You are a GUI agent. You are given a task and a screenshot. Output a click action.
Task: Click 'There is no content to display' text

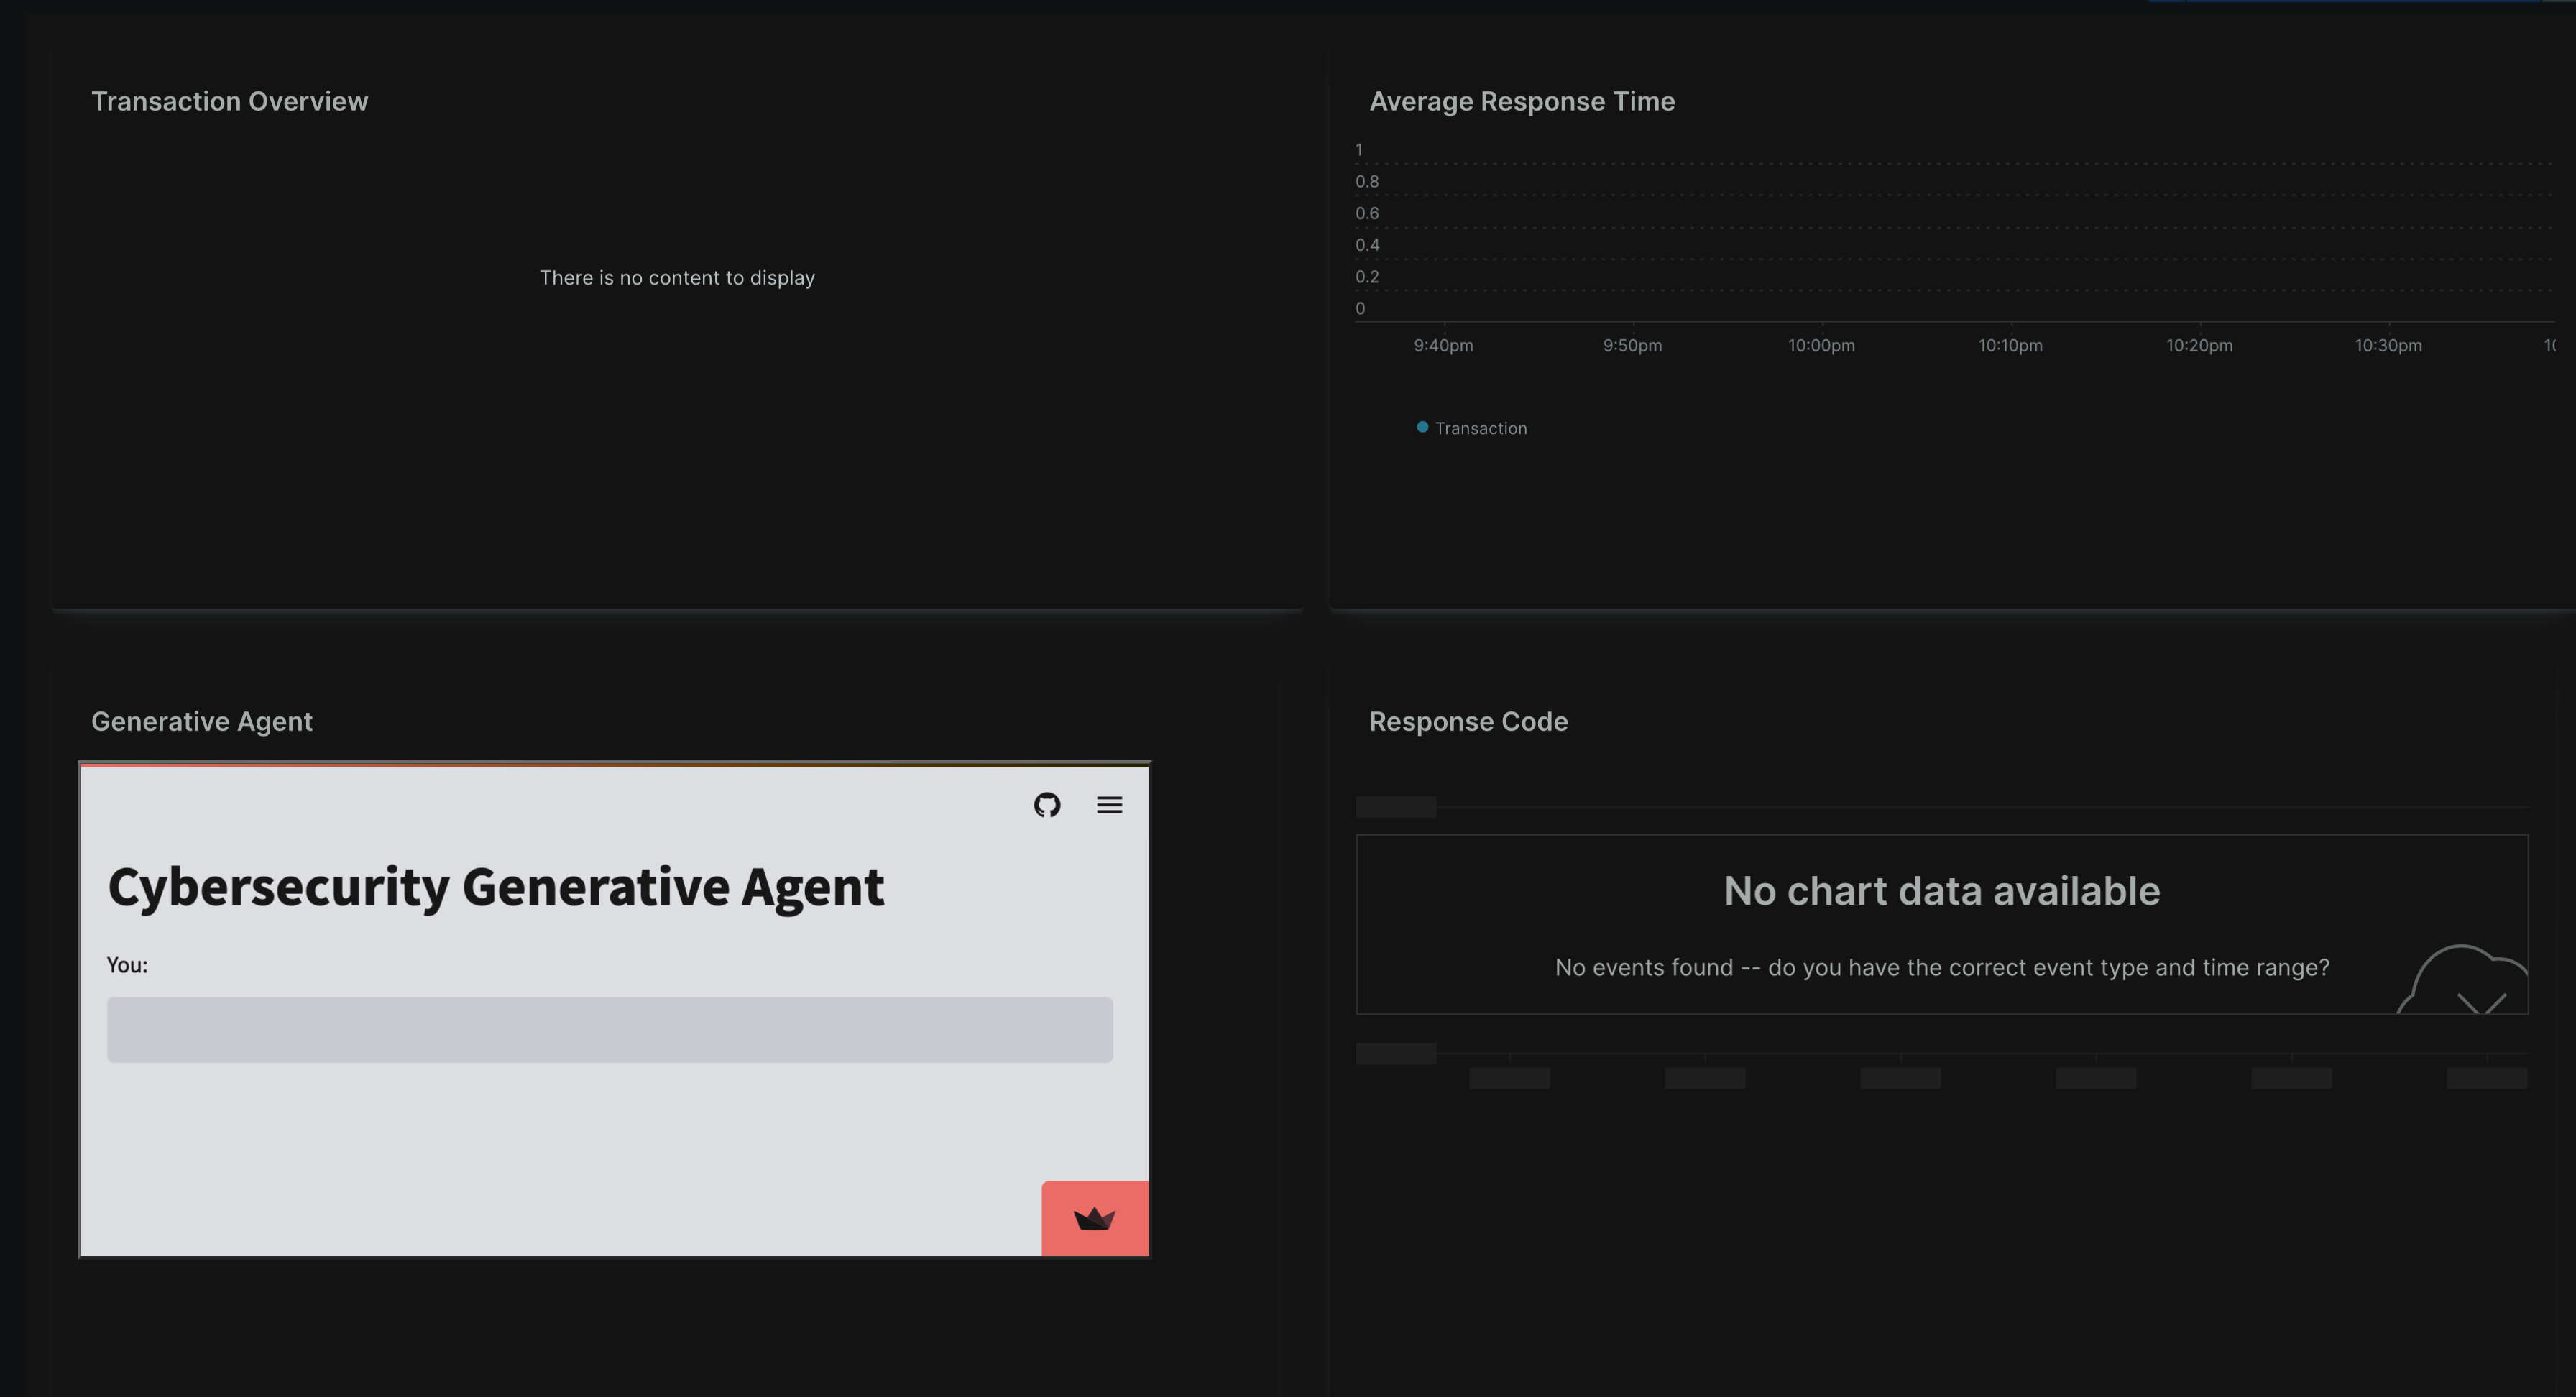click(677, 278)
